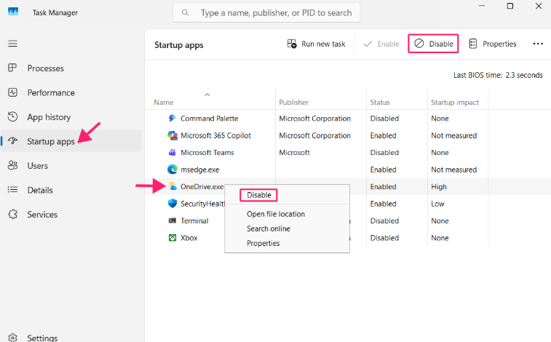Click the OneDrive folder icon

(x=173, y=186)
